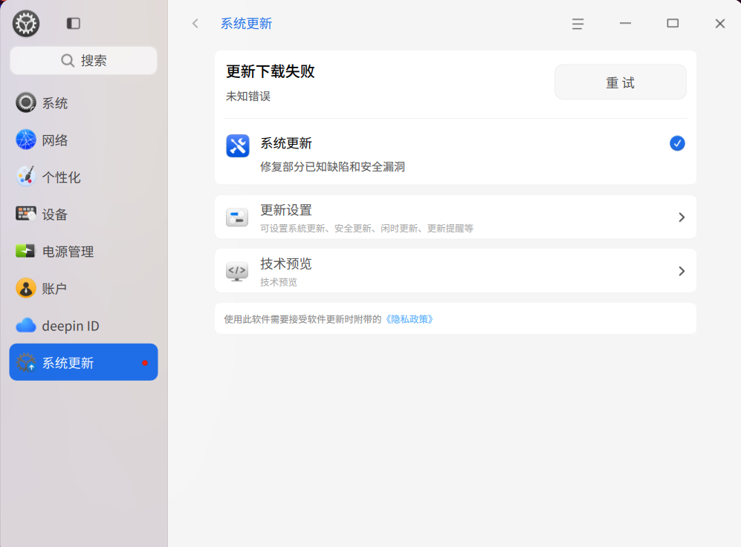Click the 未知错误 error message
This screenshot has height=547, width=741.
(248, 96)
